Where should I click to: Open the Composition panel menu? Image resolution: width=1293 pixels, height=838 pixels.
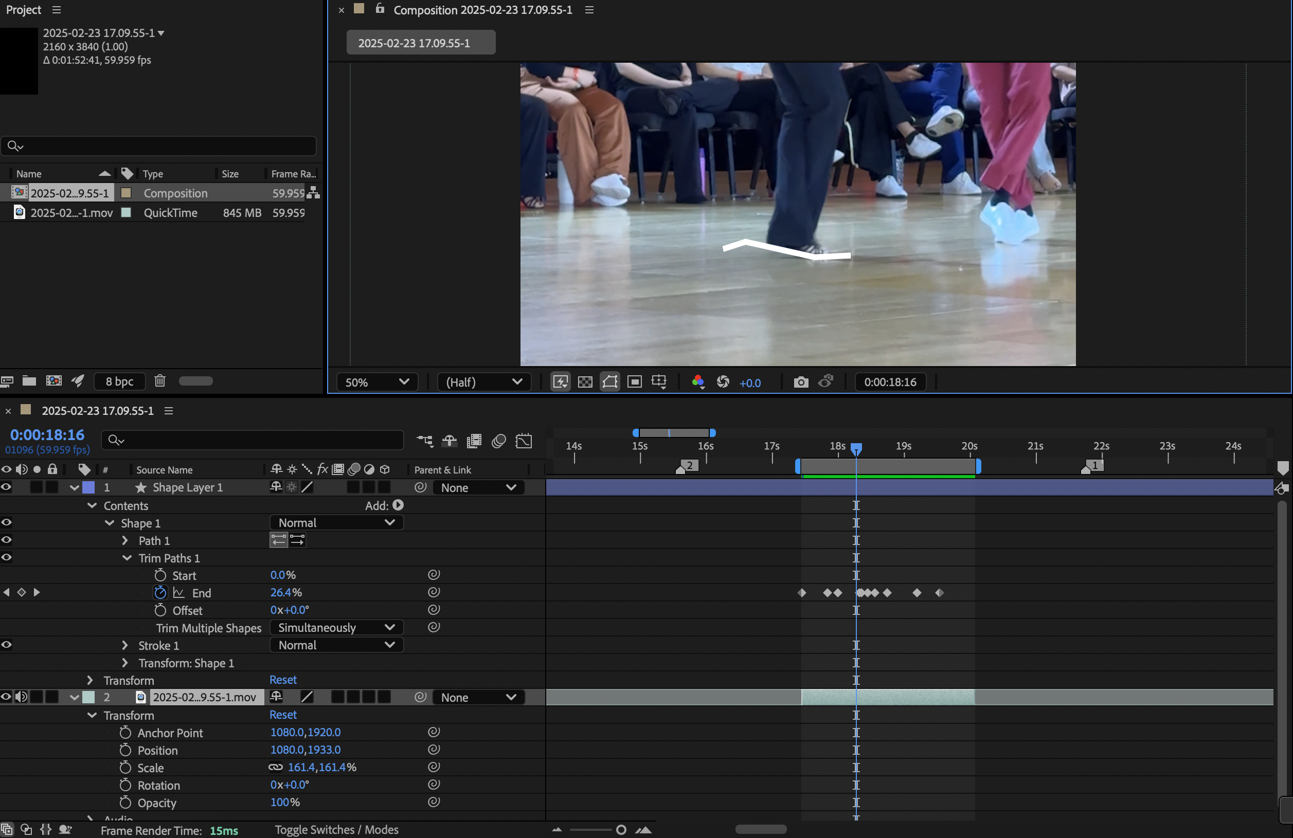coord(589,10)
